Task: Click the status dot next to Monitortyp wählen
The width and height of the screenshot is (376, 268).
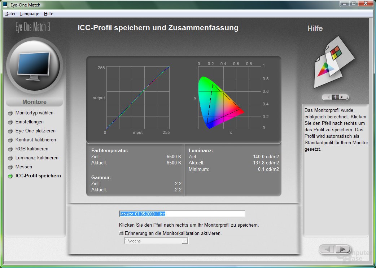Action: 10,113
